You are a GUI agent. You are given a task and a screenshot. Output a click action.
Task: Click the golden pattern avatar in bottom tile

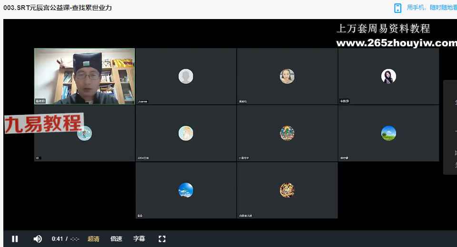(287, 190)
